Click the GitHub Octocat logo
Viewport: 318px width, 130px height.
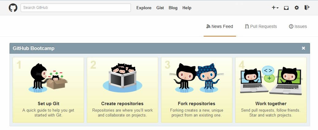(13, 8)
